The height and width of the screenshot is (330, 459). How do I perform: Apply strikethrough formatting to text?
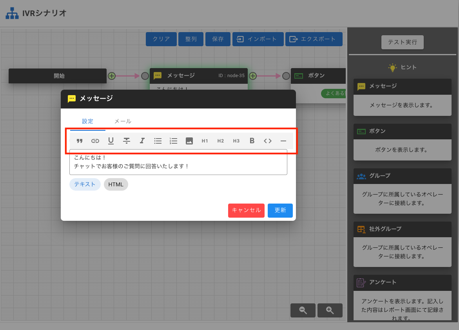[127, 141]
